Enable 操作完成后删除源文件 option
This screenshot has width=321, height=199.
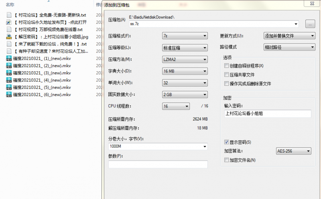(x=227, y=84)
